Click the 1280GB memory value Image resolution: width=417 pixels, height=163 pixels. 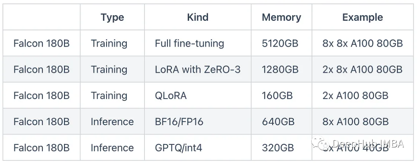(280, 70)
